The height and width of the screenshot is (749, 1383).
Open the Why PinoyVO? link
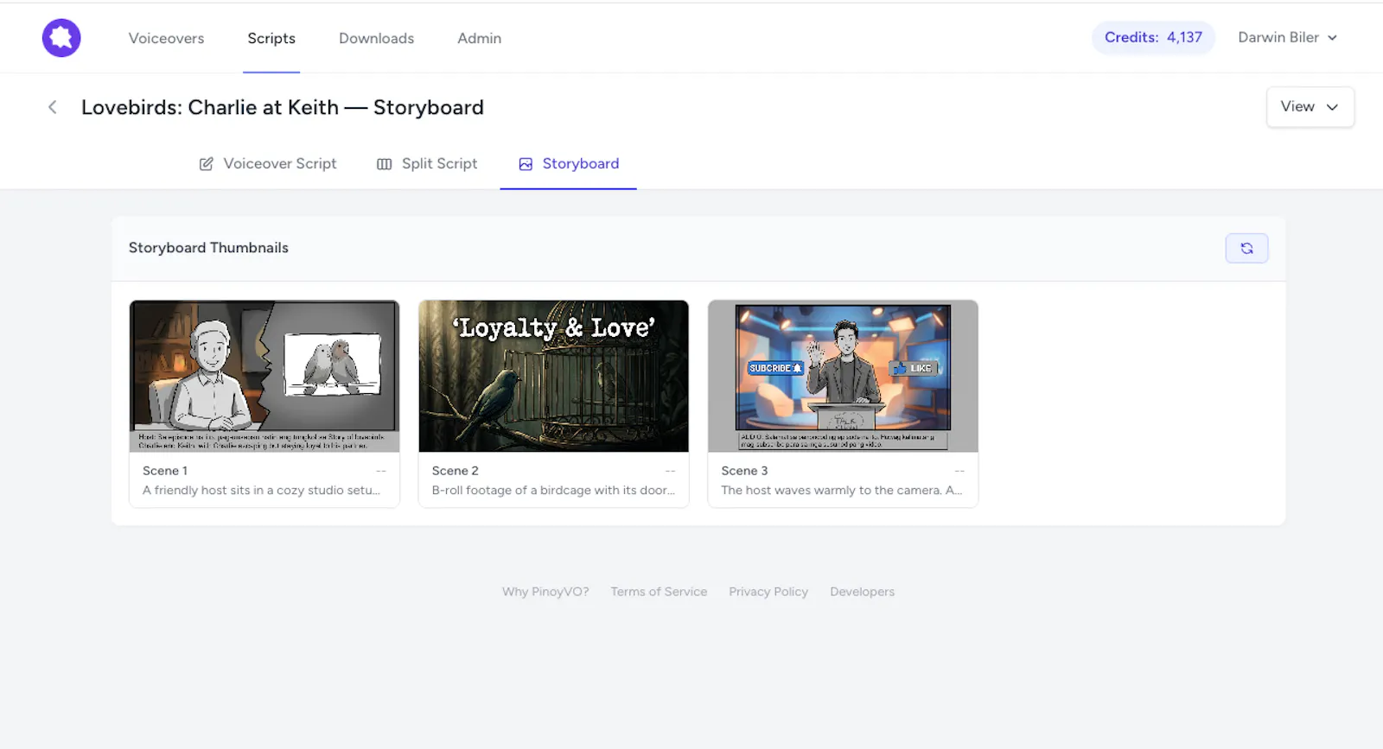click(x=545, y=592)
